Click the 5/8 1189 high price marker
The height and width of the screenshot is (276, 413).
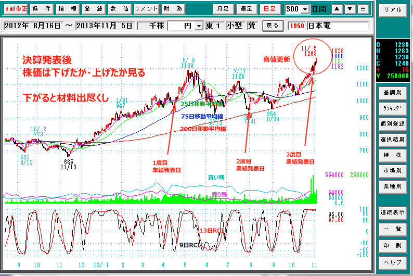[x=188, y=62]
